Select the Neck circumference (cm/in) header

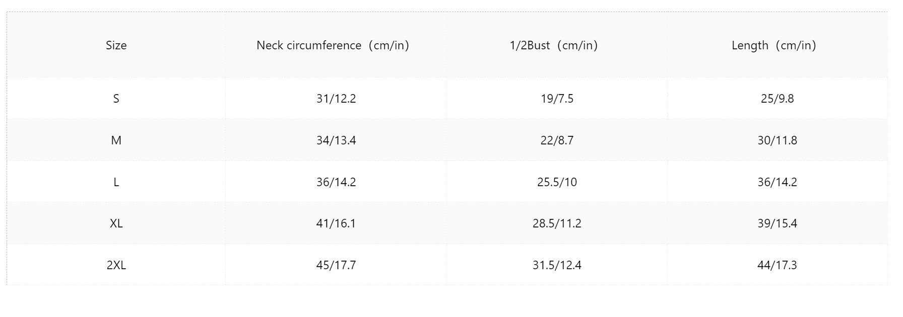coord(333,45)
